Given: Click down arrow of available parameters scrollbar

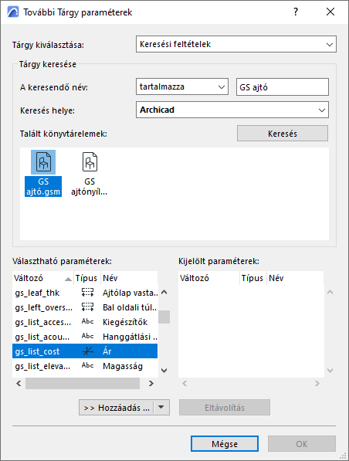Looking at the screenshot, I should tap(164, 371).
